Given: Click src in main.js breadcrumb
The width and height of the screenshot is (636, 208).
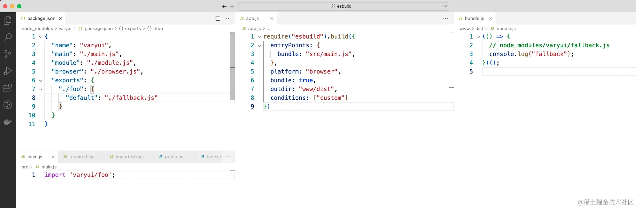Looking at the screenshot, I should coord(25,167).
